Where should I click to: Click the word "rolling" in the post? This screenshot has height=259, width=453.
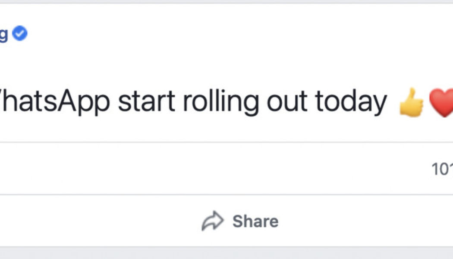[x=220, y=102]
